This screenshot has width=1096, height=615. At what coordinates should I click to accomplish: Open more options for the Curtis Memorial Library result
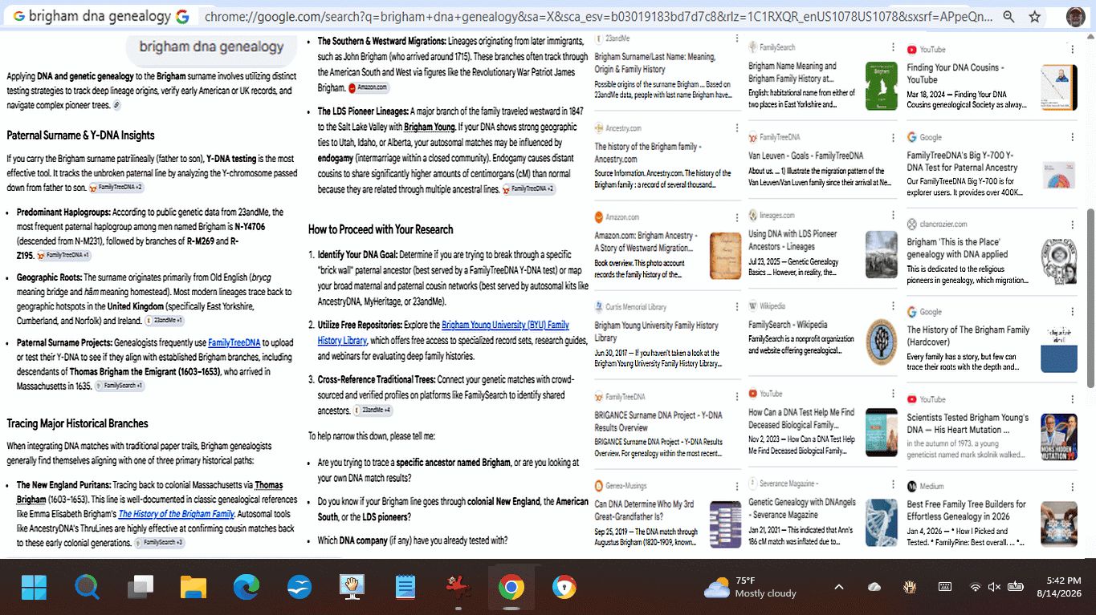(736, 307)
